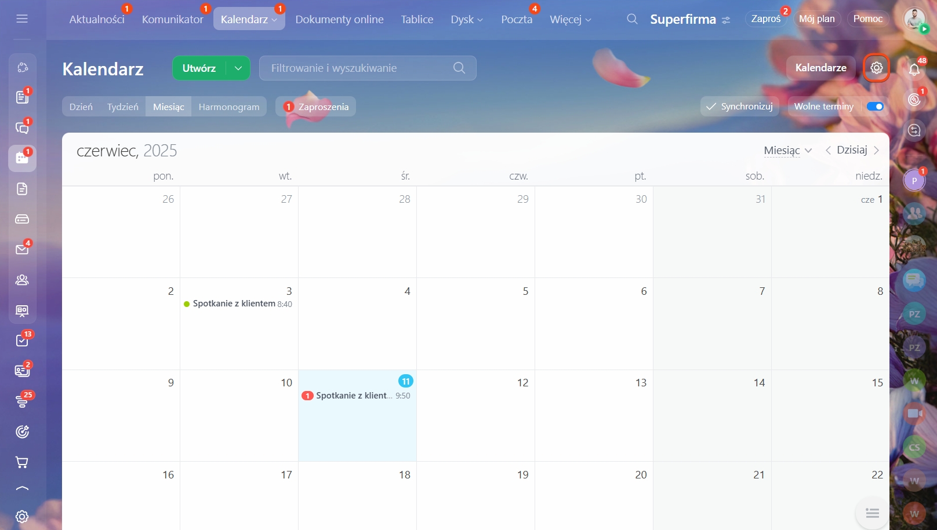The image size is (937, 530).
Task: Click the Superfirma company name
Action: pos(683,19)
